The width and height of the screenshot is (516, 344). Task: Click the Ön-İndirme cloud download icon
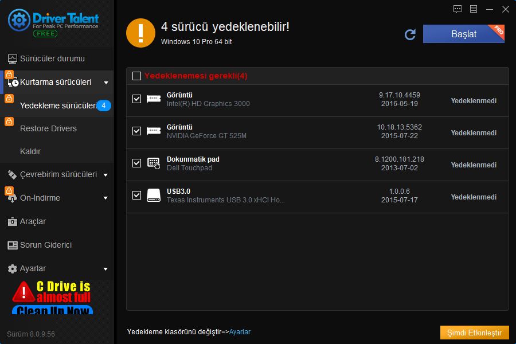click(x=13, y=198)
